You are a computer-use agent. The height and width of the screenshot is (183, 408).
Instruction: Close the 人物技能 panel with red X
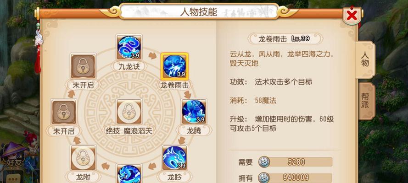click(352, 16)
